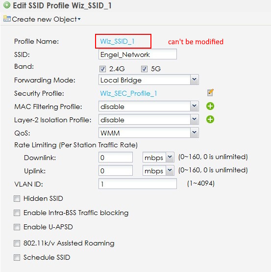Click the SSID Engel_Network text field
The width and height of the screenshot is (271, 272).
pos(138,54)
